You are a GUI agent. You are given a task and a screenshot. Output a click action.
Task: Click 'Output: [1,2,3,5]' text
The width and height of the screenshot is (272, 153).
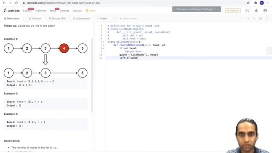tap(19, 85)
